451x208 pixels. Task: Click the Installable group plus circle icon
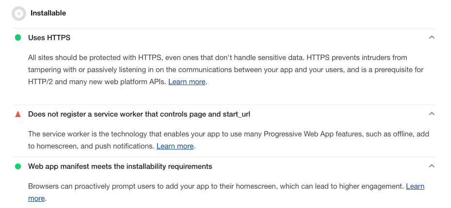click(19, 14)
